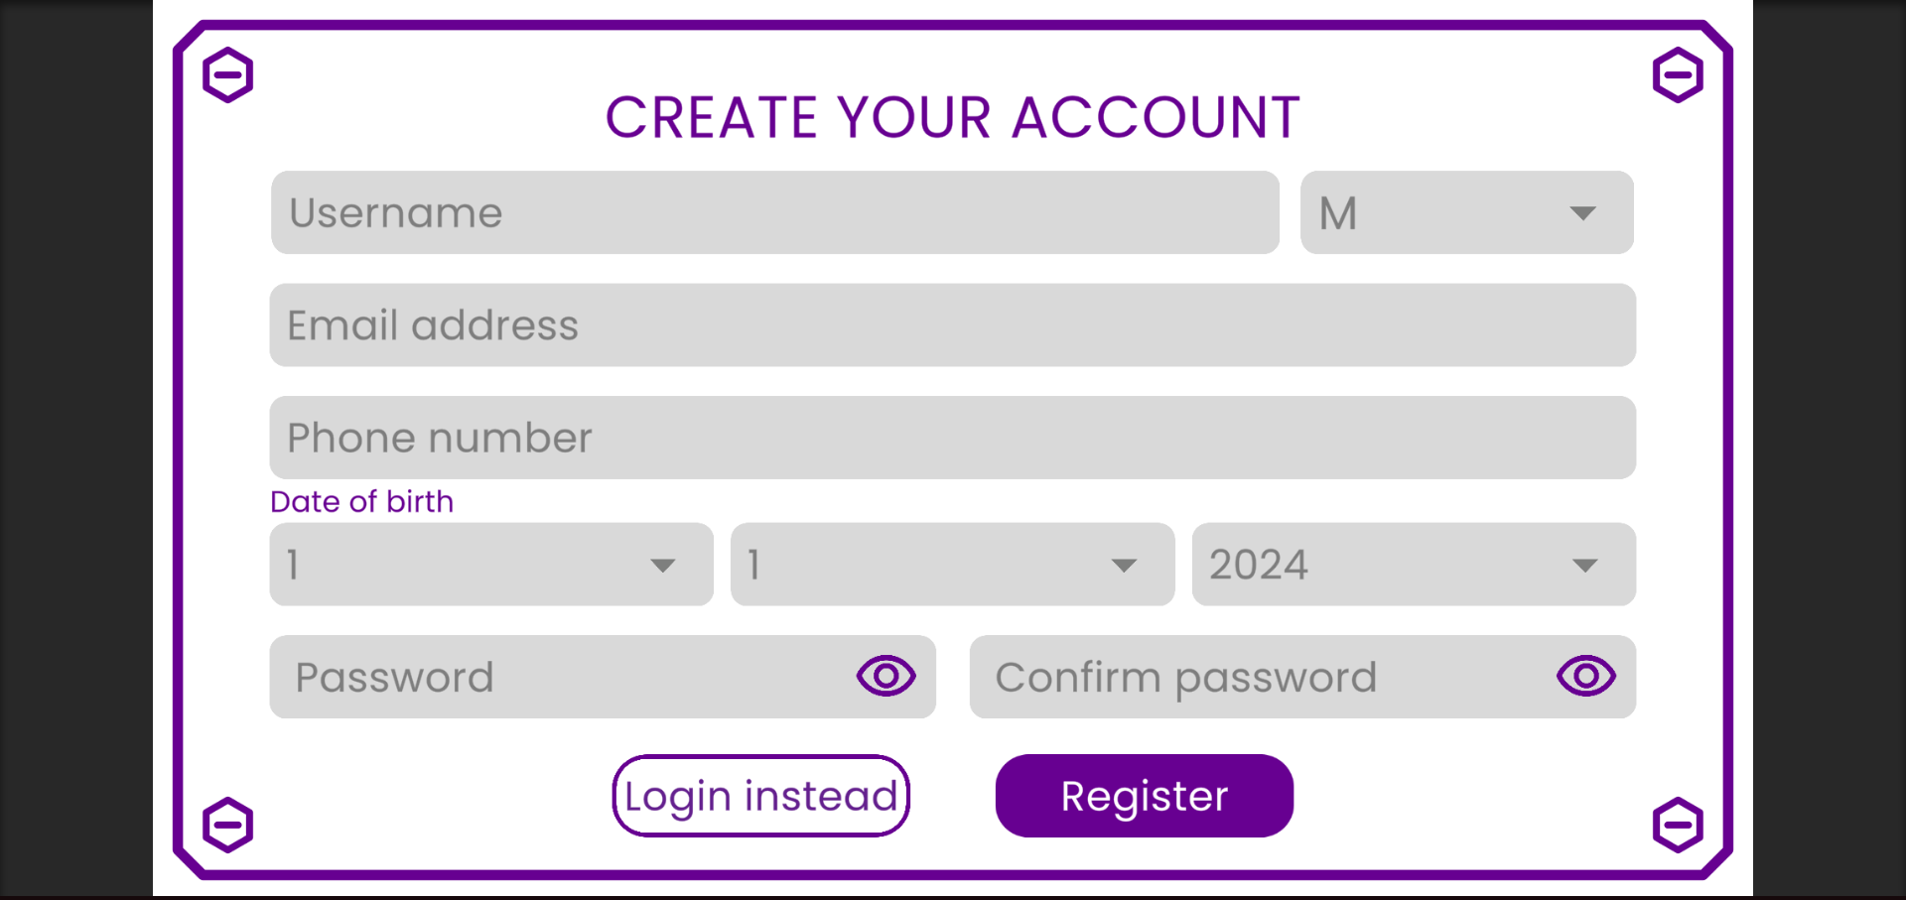Click the Register button
Screen dimensions: 1906x900
pyautogui.click(x=1144, y=796)
